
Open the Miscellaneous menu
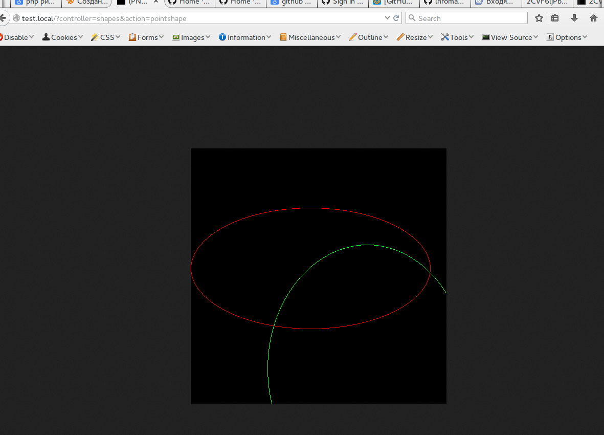pos(310,37)
